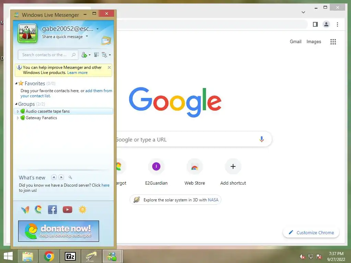Click the Favorites star icon
Viewport: 351px width, 263px height.
coord(21,83)
